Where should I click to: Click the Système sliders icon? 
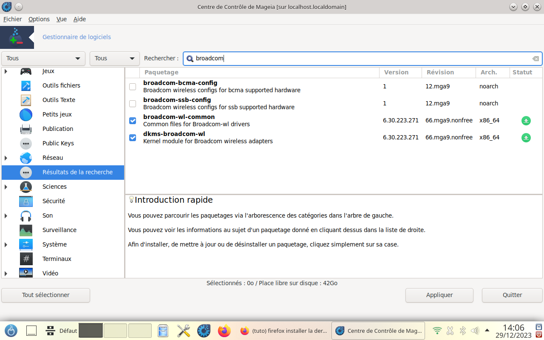[x=26, y=244]
